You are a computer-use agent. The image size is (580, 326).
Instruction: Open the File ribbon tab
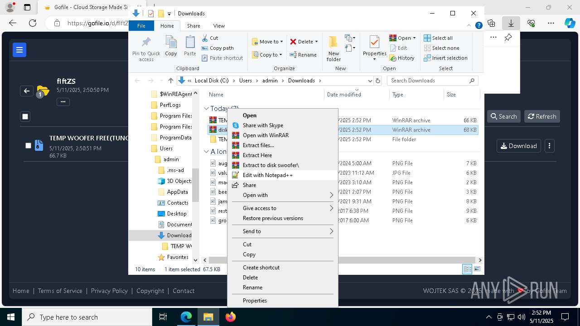141,26
